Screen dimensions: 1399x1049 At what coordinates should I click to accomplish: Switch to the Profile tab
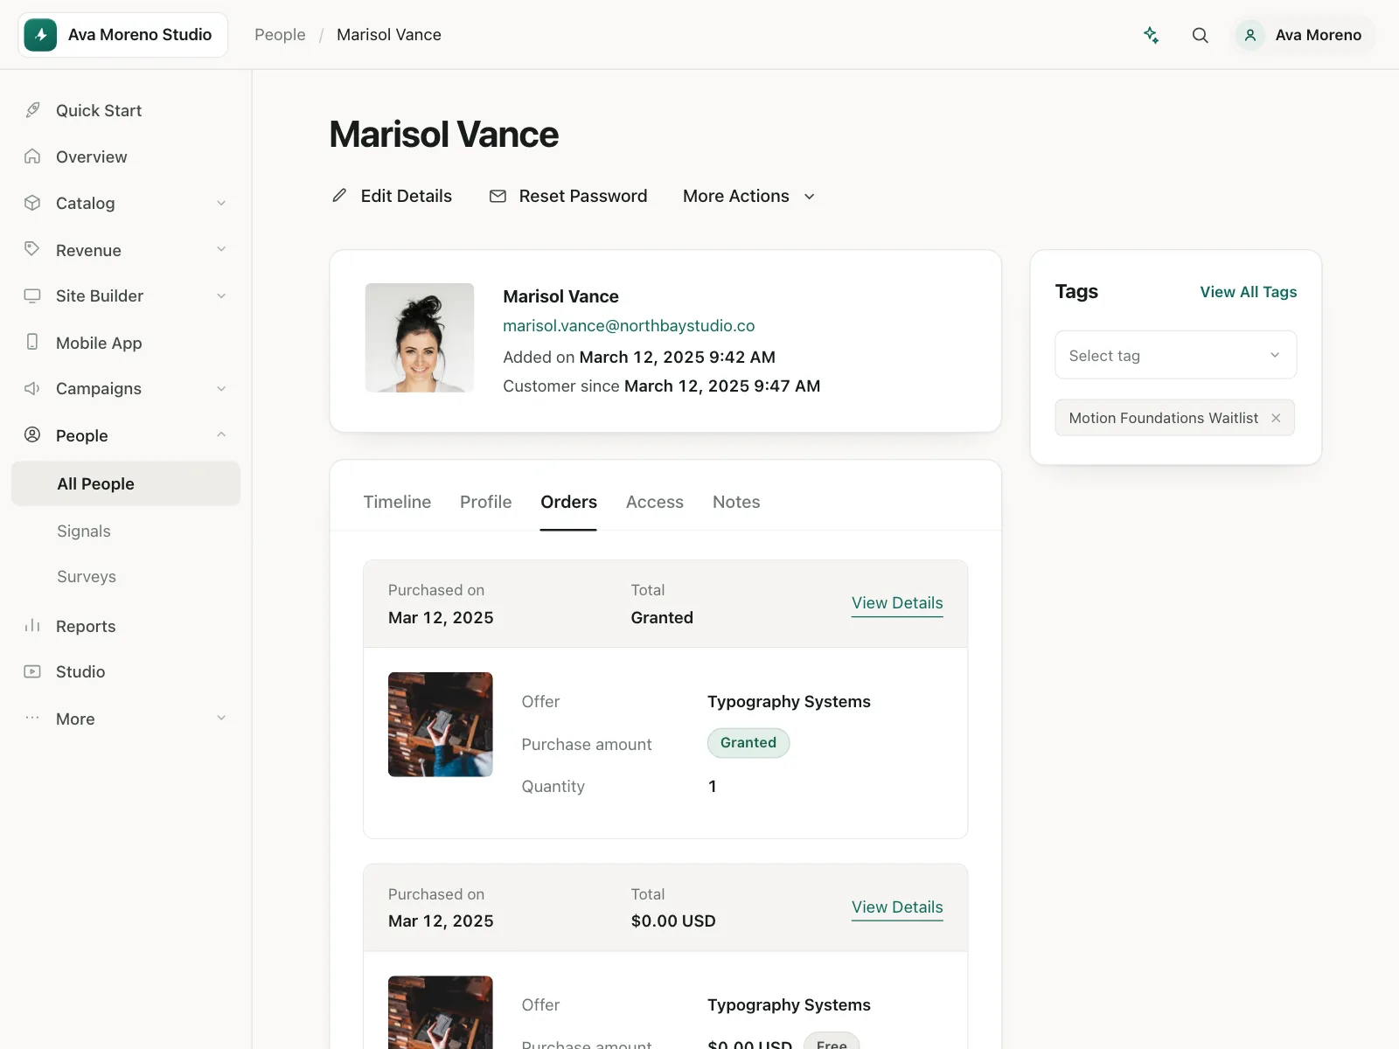pyautogui.click(x=485, y=502)
